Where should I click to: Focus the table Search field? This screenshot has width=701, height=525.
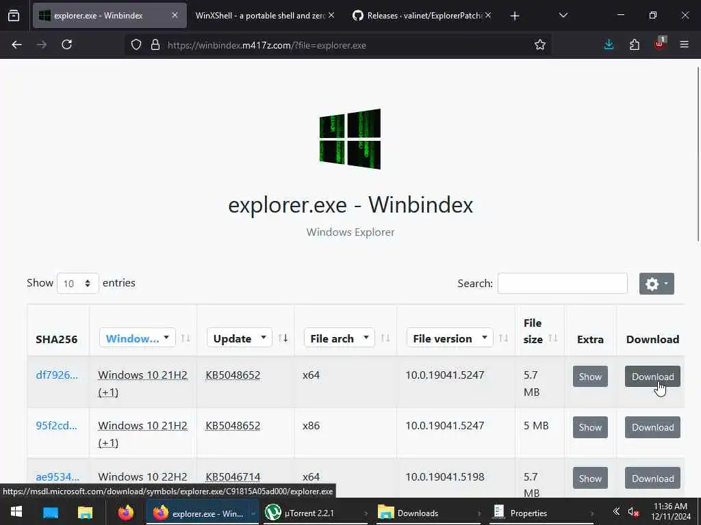563,284
